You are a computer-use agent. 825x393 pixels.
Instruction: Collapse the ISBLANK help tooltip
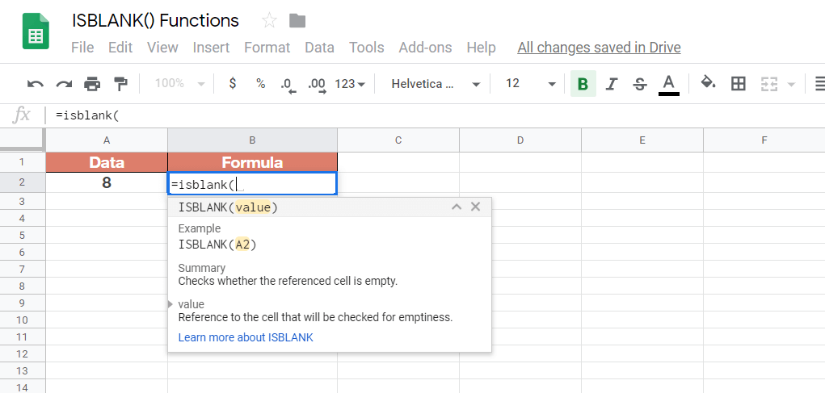[457, 207]
